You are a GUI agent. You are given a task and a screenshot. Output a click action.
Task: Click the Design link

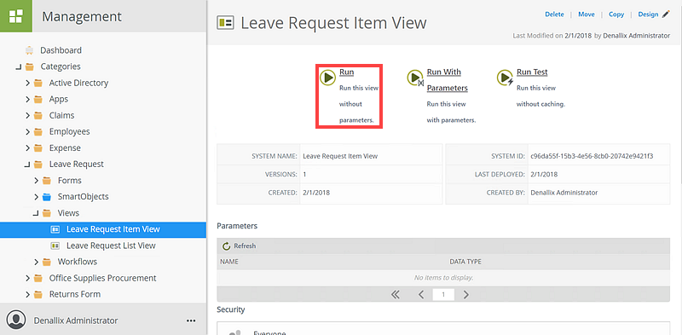[x=648, y=14]
